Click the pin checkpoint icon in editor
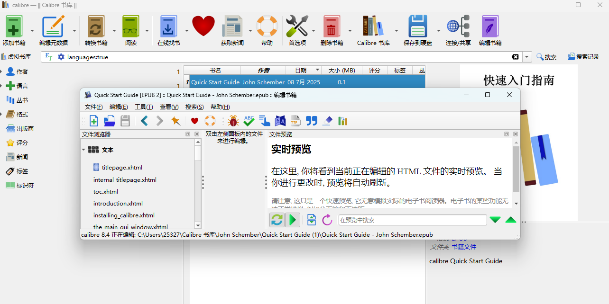 (x=175, y=121)
